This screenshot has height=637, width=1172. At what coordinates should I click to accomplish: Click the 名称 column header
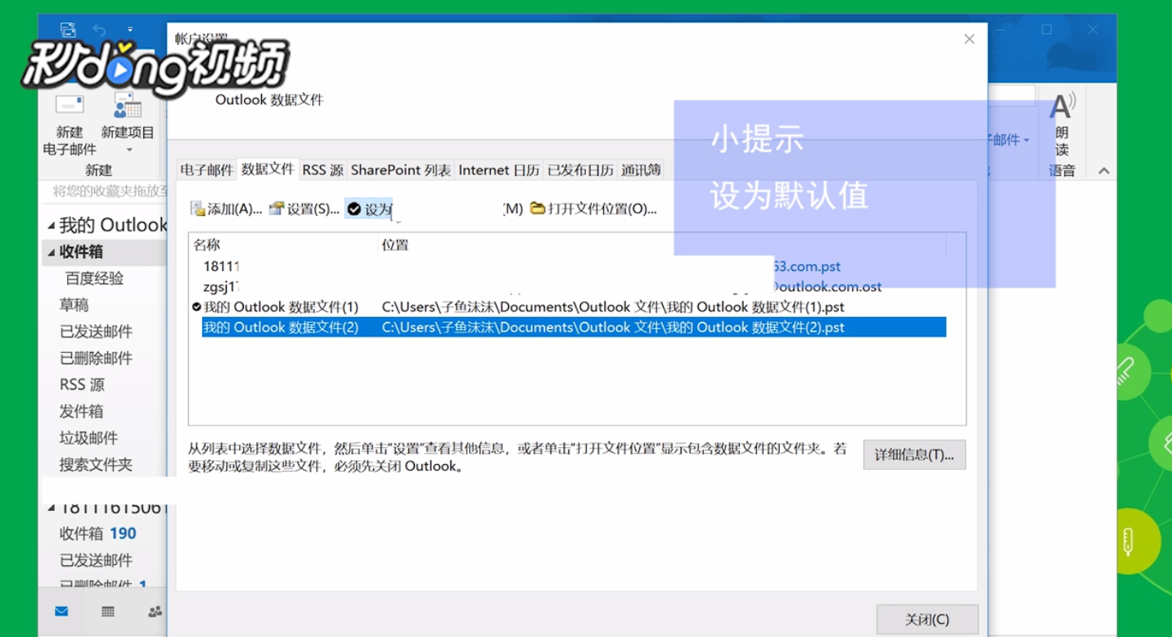tap(283, 244)
